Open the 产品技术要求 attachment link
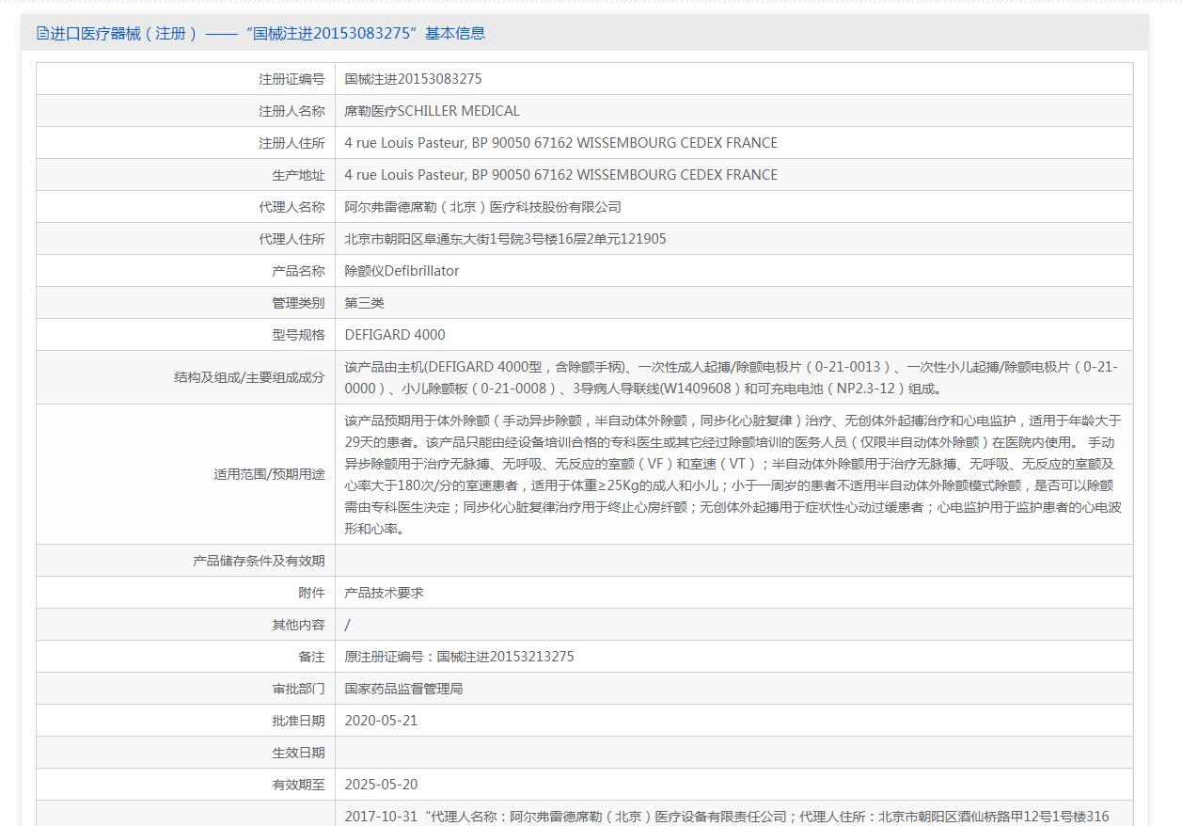 tap(384, 593)
